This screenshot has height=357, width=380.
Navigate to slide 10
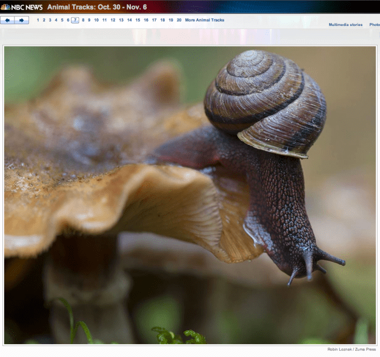[96, 20]
